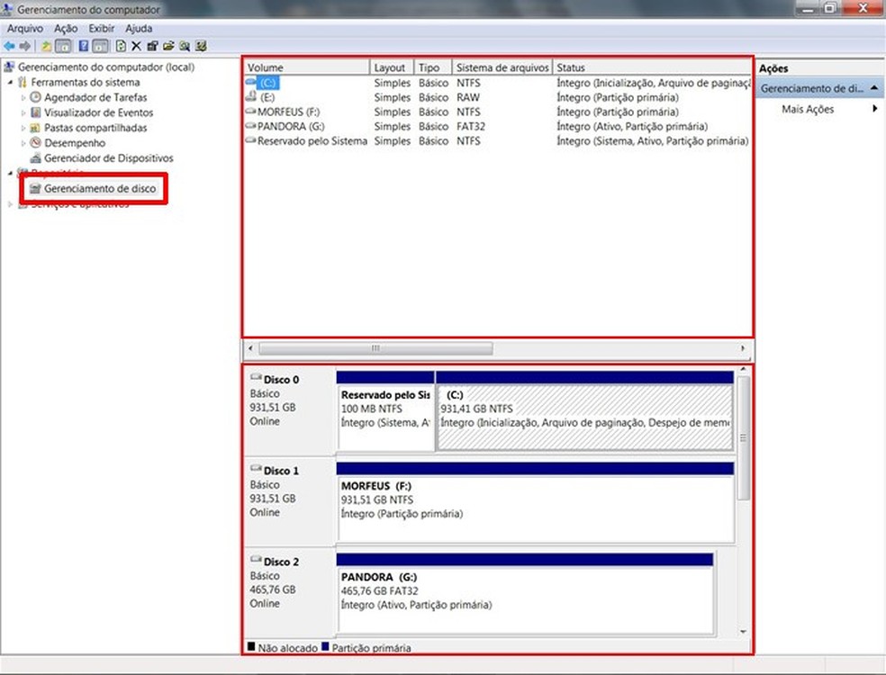Click the Forward arrow toolbar icon
This screenshot has width=886, height=675.
tap(25, 46)
